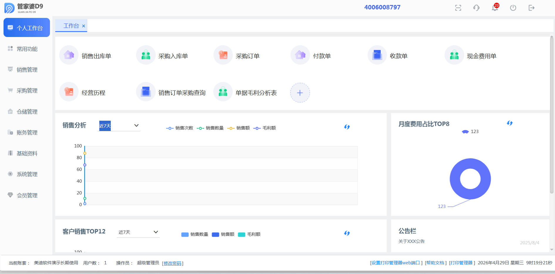The image size is (555, 274).
Task: Open notifications bell with 23 badge
Action: (x=495, y=7)
